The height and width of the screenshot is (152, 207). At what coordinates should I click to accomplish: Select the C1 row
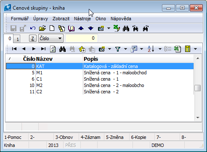pos(100,79)
